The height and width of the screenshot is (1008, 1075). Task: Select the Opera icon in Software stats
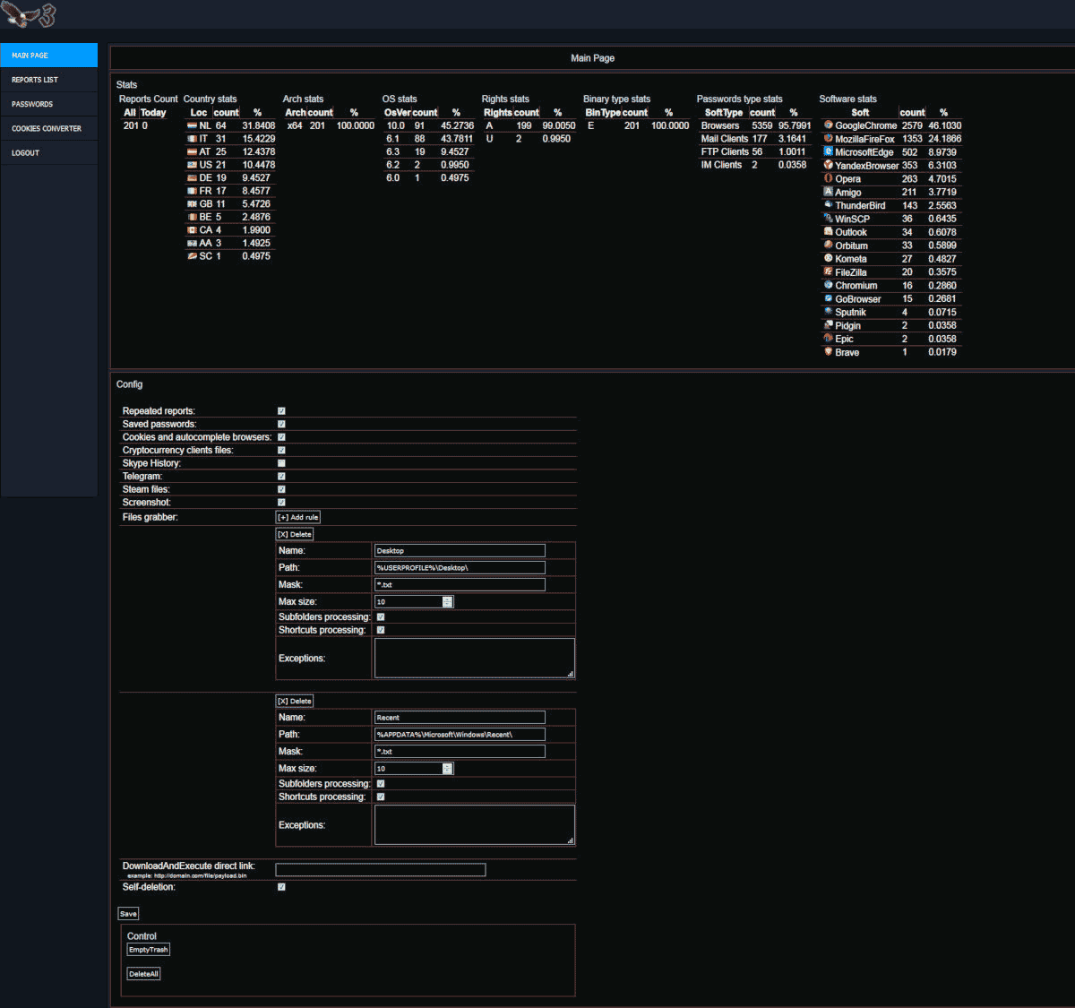tap(828, 178)
